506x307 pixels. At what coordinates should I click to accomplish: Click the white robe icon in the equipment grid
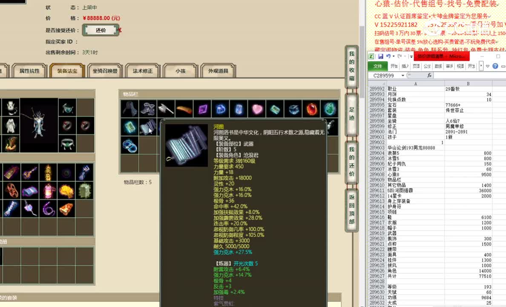10,126
